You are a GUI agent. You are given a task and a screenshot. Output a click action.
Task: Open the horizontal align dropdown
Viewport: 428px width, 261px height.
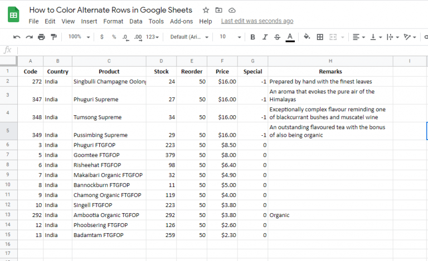[359, 37]
